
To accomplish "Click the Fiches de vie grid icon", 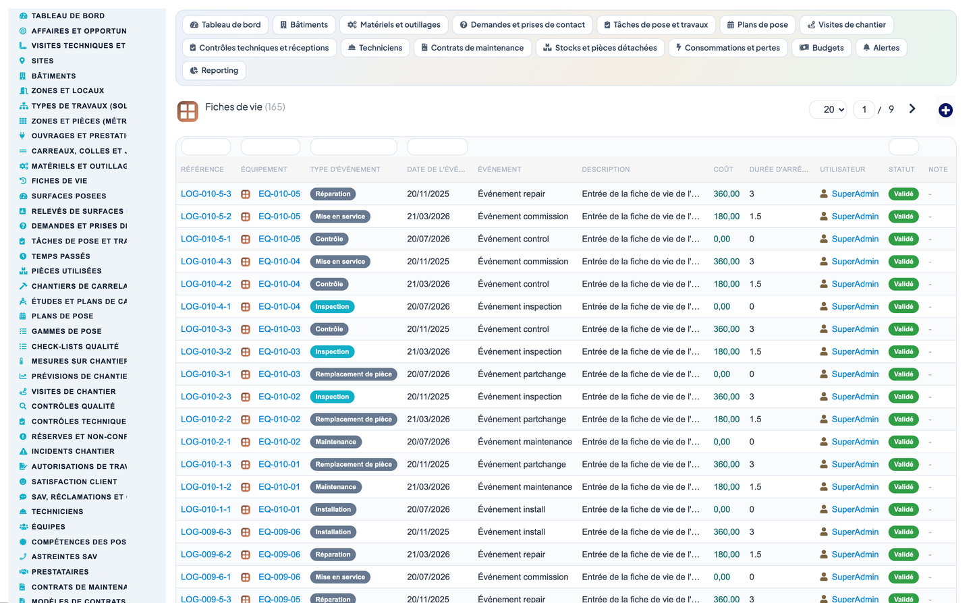I will point(188,111).
